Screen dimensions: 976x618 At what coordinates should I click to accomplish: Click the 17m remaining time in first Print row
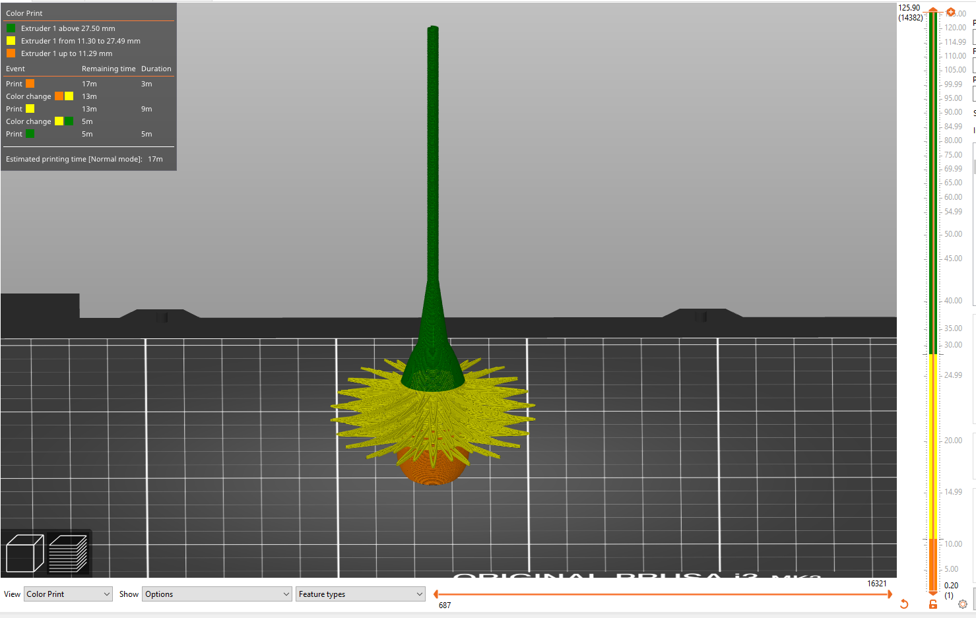[89, 84]
